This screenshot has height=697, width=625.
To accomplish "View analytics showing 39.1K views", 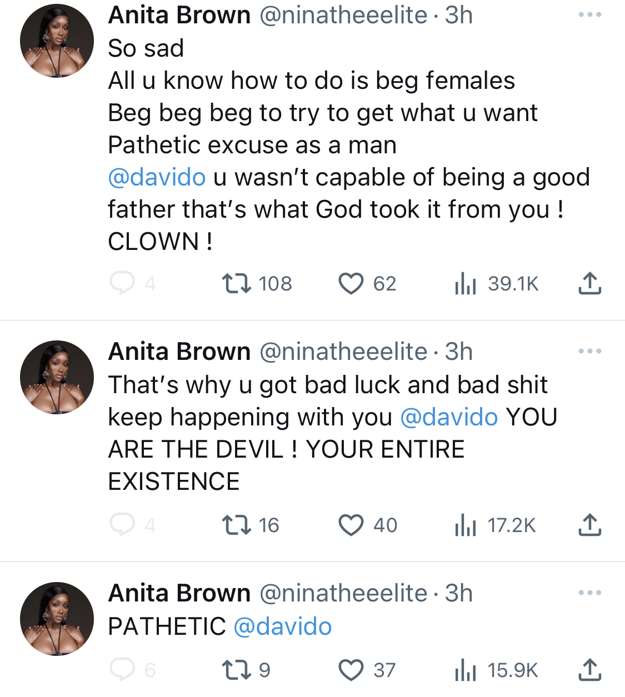I will pos(497,283).
